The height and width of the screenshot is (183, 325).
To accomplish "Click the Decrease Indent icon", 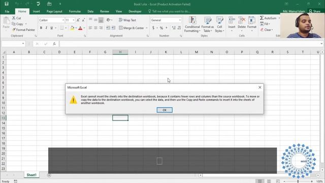I will (108, 28).
